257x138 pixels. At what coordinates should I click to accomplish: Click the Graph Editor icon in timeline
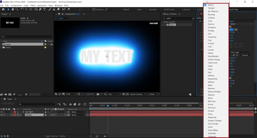85,104
